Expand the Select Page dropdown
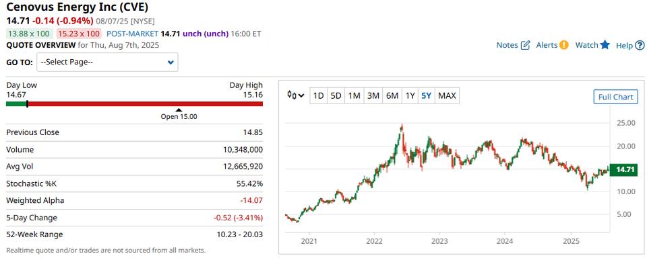This screenshot has height=258, width=647. tap(107, 62)
